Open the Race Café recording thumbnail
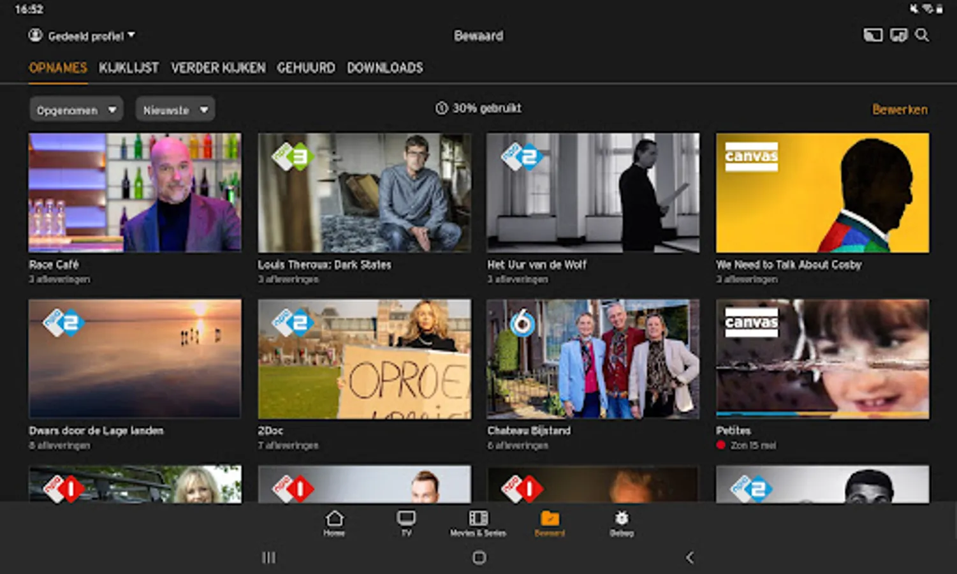The height and width of the screenshot is (574, 957). point(135,192)
